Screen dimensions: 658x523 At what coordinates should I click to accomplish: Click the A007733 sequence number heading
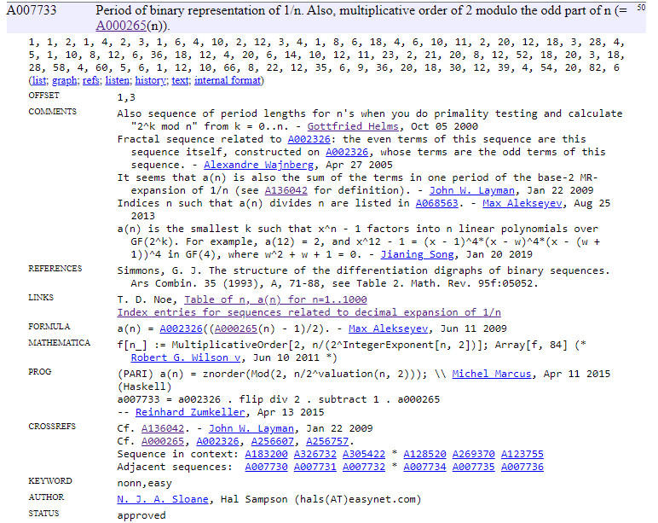tap(32, 9)
